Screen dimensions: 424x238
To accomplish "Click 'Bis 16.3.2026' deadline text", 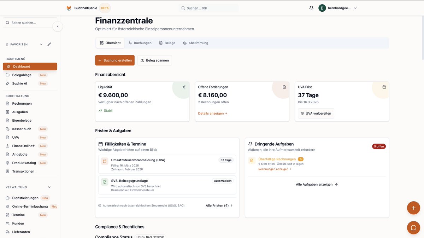I will pos(308,102).
